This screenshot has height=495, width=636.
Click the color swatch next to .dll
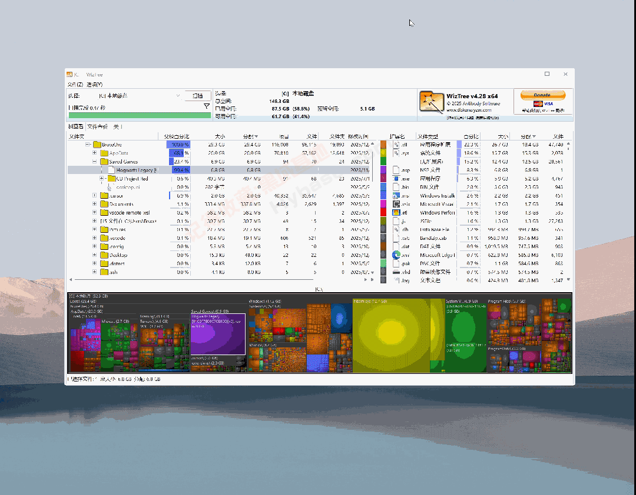coord(382,145)
